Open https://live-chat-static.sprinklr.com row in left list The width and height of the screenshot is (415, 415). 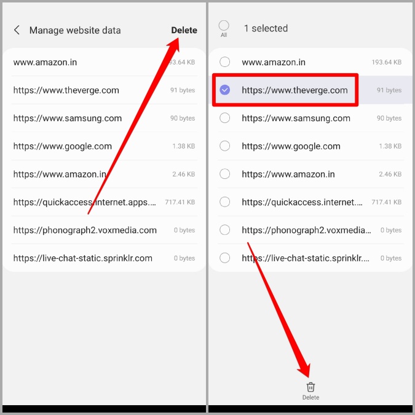point(104,258)
